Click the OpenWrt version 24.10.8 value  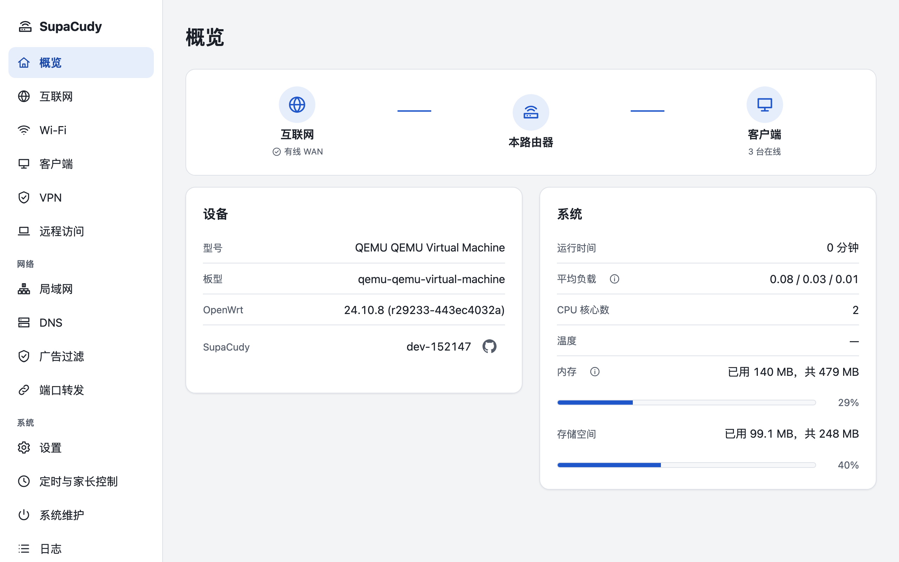(424, 310)
